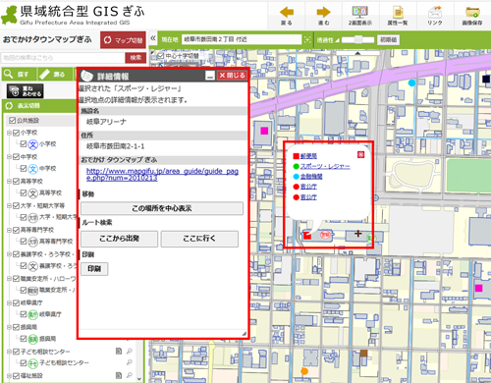Switch to the 測る measure tab
Viewport: 491px width, 383px height.
coord(55,75)
